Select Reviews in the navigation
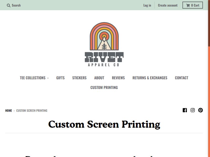Image resolution: width=210 pixels, height=157 pixels. (118, 78)
